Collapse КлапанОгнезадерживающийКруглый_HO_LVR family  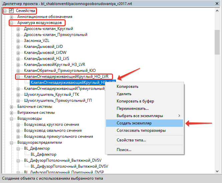18,77
